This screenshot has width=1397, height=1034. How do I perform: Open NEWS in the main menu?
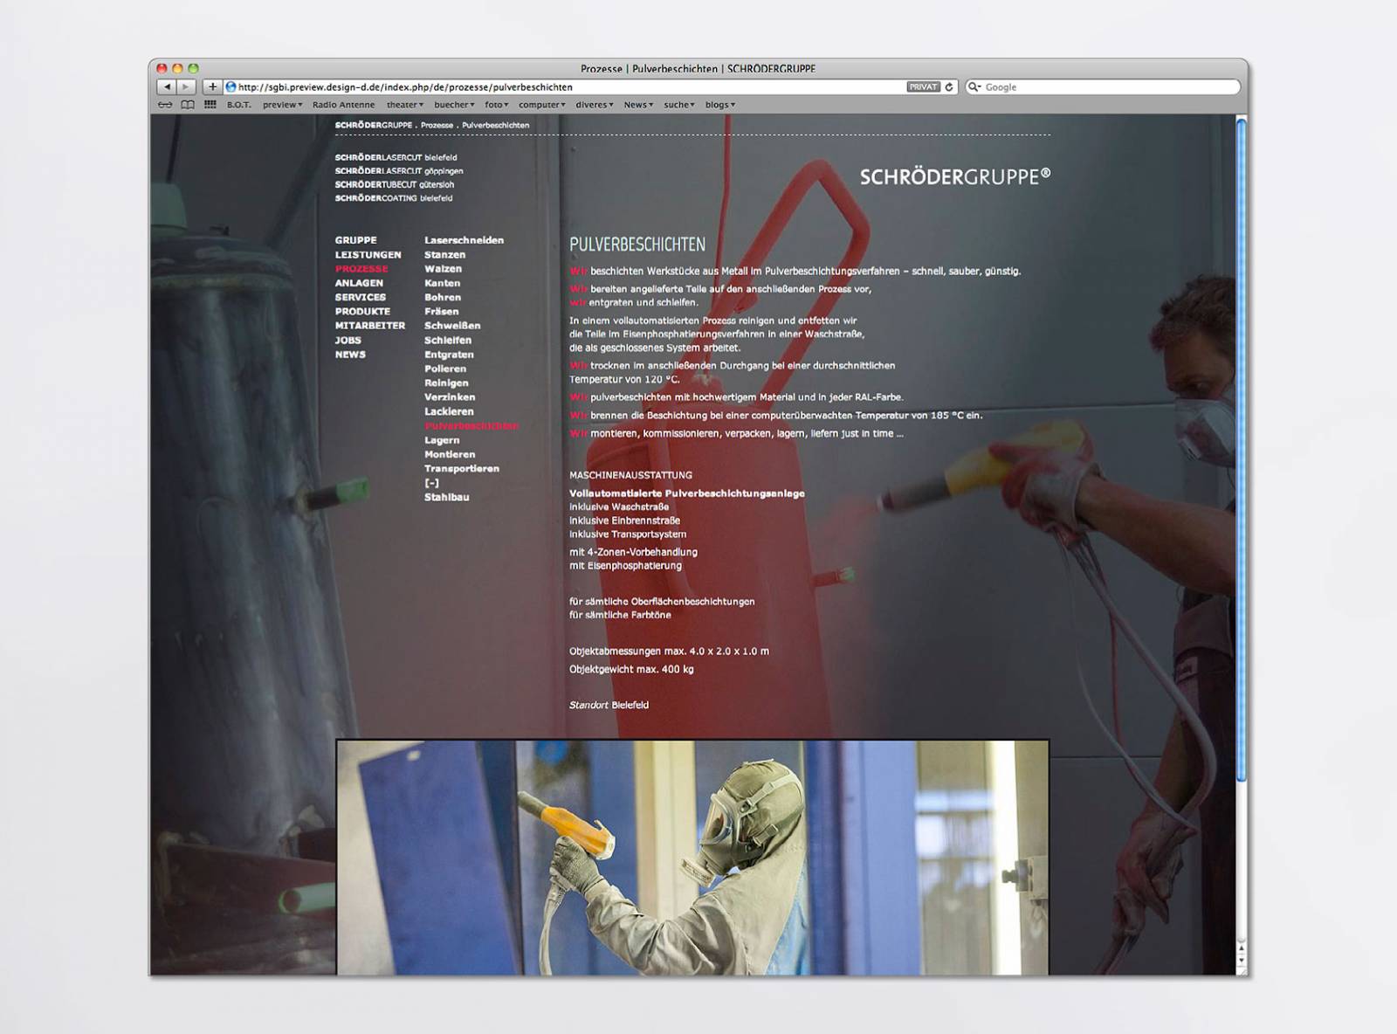tap(350, 355)
